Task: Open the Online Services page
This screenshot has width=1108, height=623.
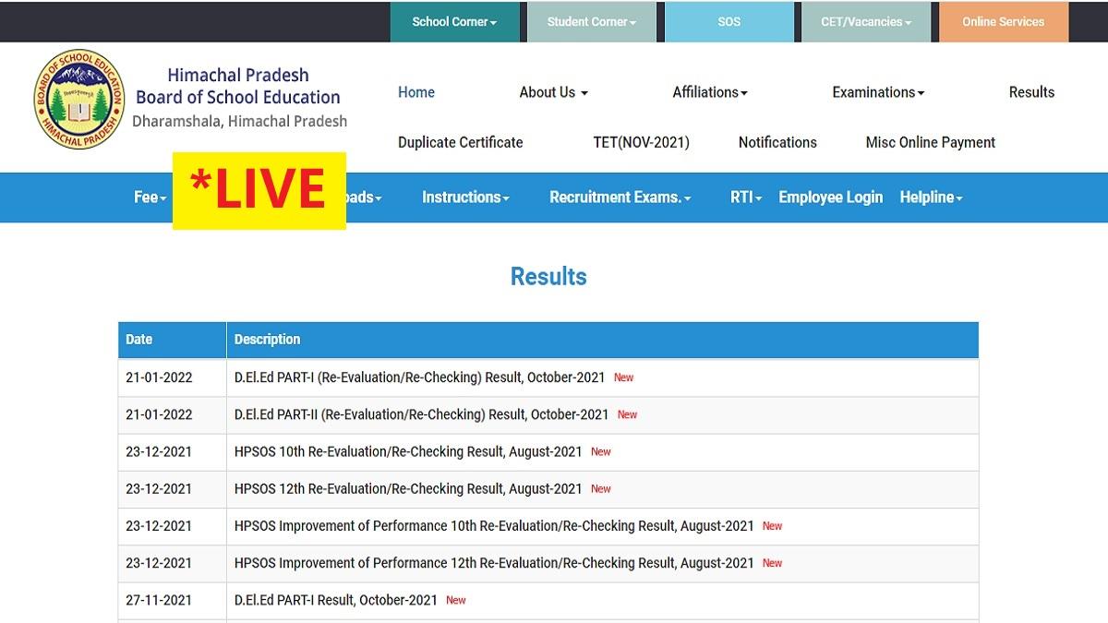Action: [x=1003, y=21]
